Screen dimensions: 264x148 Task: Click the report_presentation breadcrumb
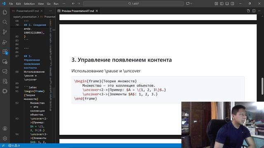25,17
